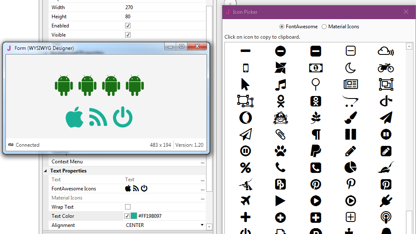Click the Version: 1.20 status text
Screen dimensions: 416x234
tap(189, 145)
